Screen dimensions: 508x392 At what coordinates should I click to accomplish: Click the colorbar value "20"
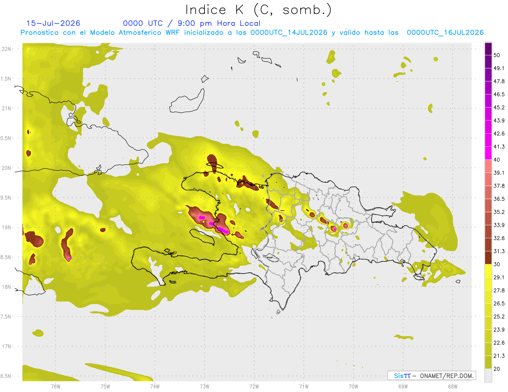pyautogui.click(x=497, y=369)
